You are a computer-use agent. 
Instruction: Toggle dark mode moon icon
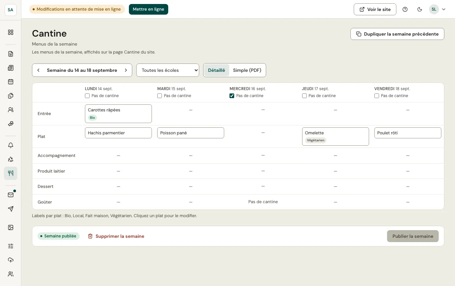(x=420, y=9)
